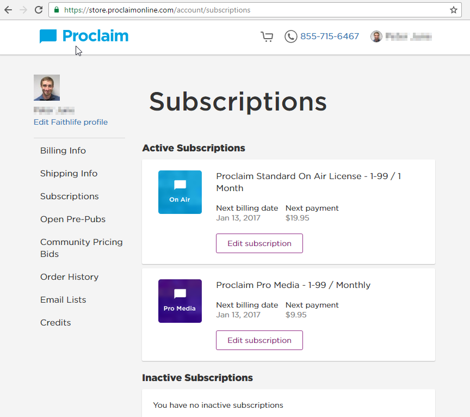Viewport: 470px width, 417px height.
Task: Click the profile photo in the sidebar
Action: click(x=47, y=88)
